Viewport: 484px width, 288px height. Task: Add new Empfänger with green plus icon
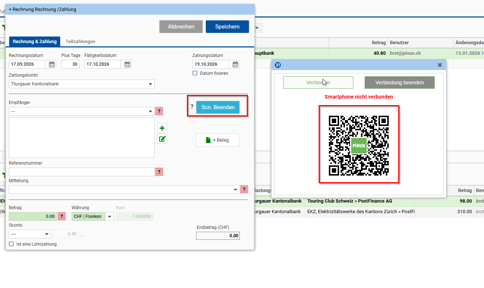(x=162, y=128)
